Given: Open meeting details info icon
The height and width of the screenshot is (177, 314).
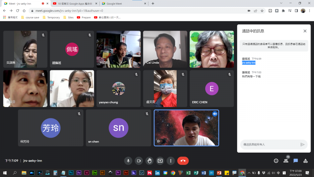Looking at the screenshot, I should [276, 160].
